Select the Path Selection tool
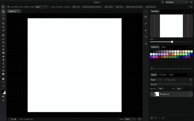This screenshot has width=194, height=121. point(3,70)
